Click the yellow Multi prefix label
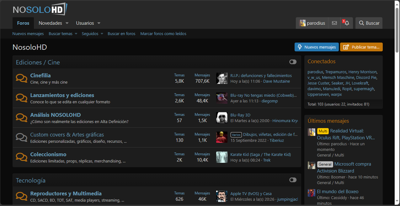 pyautogui.click(x=323, y=131)
